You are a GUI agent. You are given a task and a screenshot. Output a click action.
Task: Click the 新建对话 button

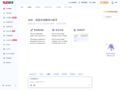click(110, 17)
